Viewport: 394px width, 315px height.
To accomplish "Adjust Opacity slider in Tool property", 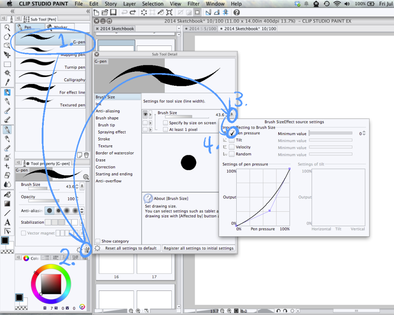I will point(44,201).
